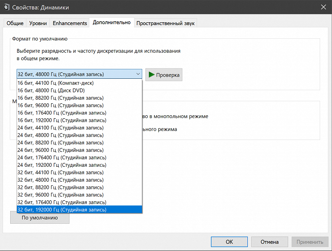The height and width of the screenshot is (251, 332).
Task: Choose 16 бит, 48000 Гц (Диск DVD)
Action: (51, 91)
